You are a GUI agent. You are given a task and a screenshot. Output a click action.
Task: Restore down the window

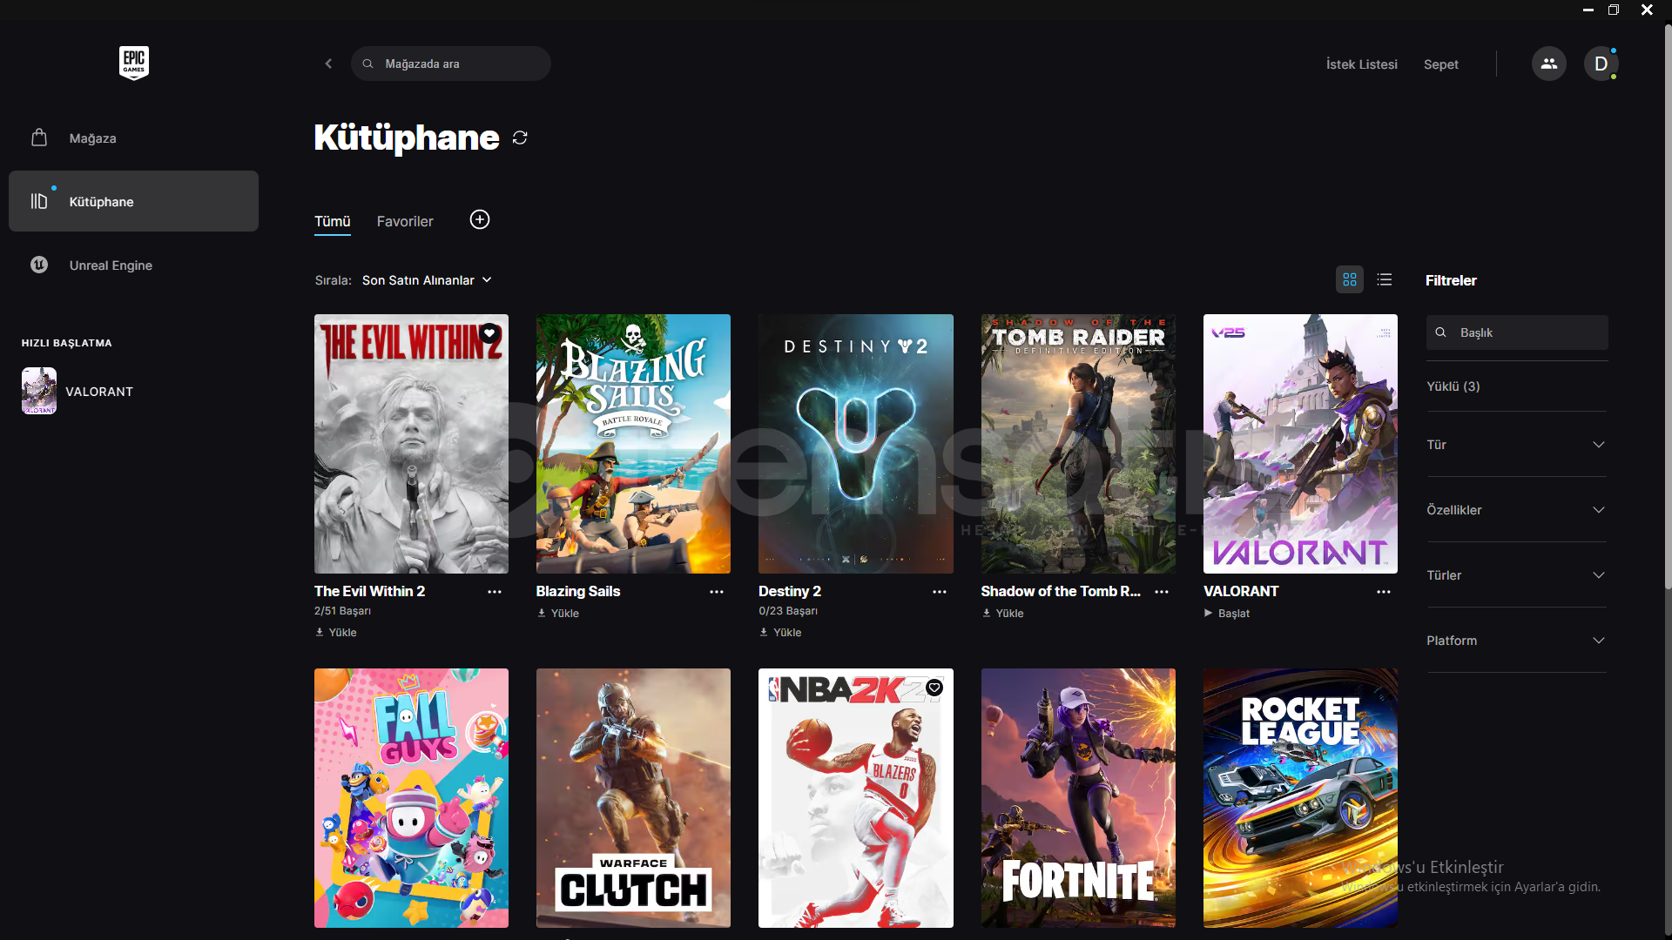pos(1614,10)
